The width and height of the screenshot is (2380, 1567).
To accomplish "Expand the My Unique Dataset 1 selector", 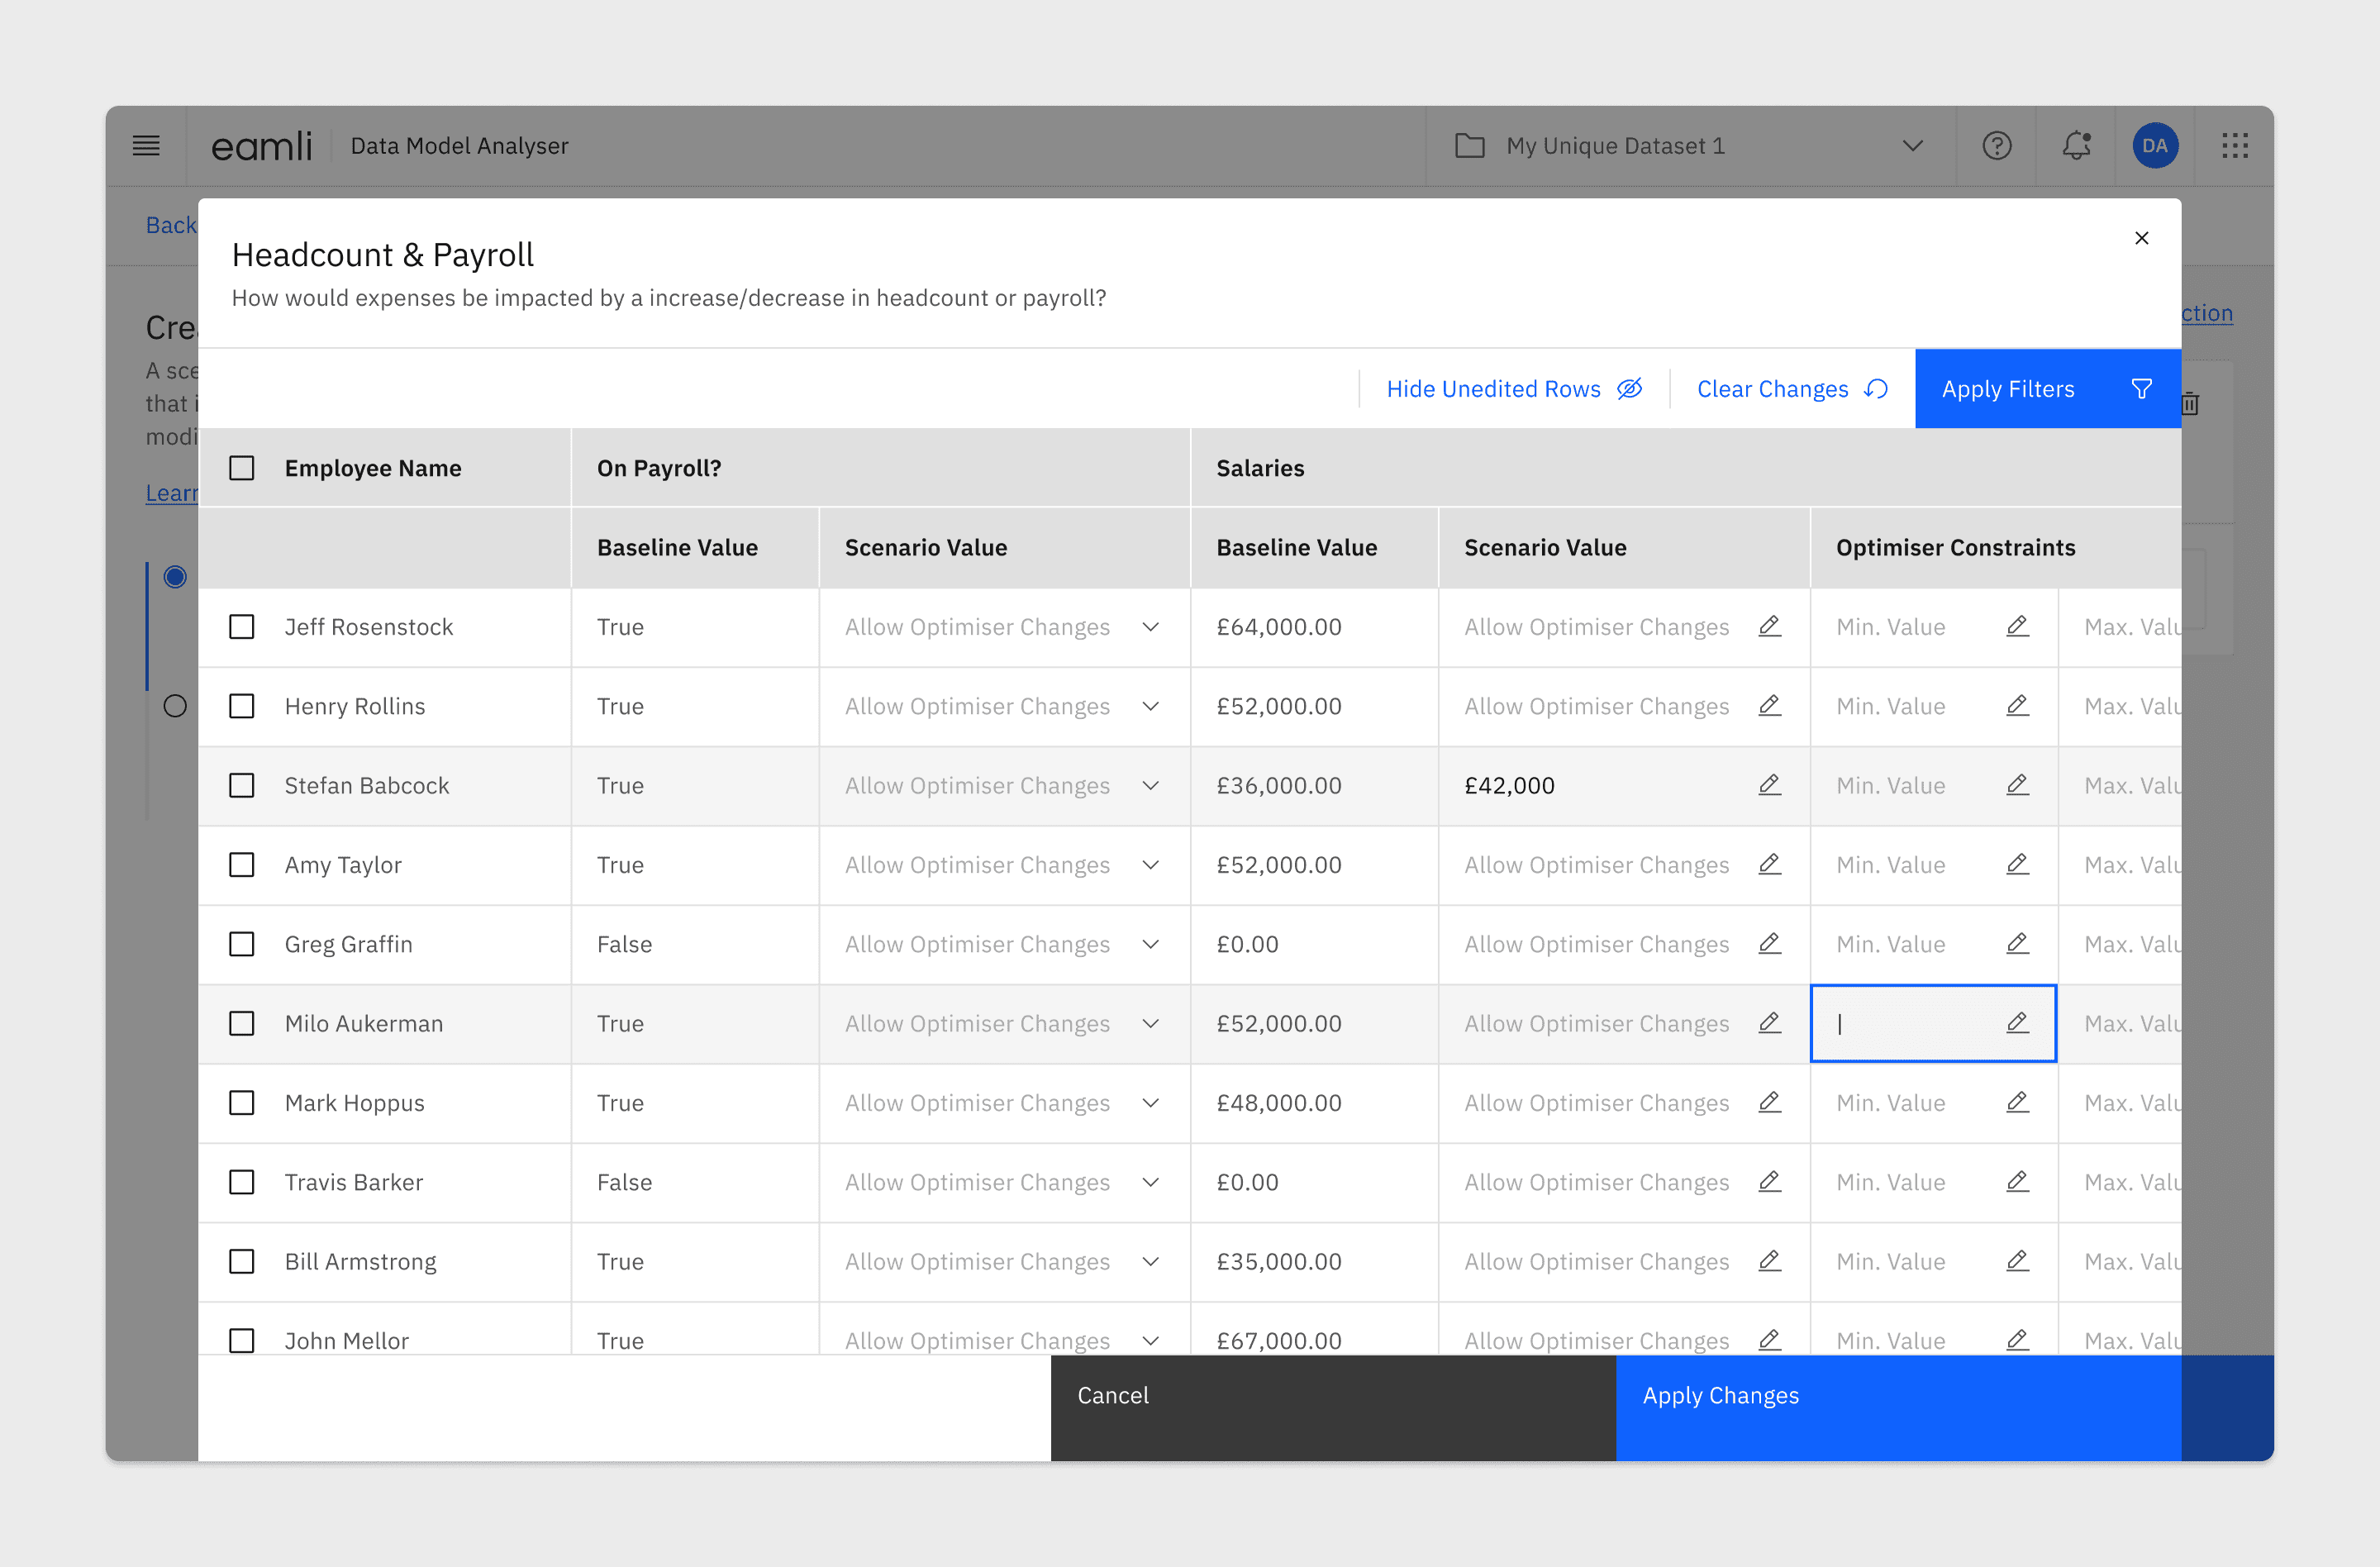I will (x=1911, y=146).
